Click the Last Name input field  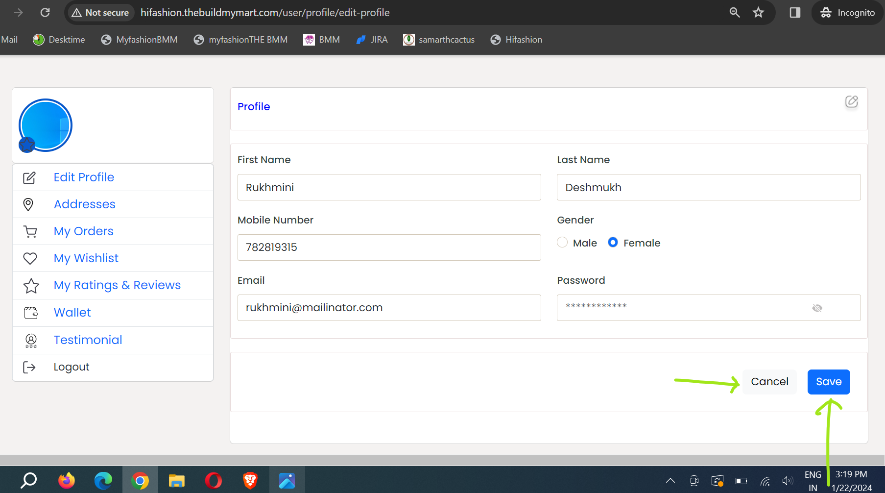click(x=709, y=187)
